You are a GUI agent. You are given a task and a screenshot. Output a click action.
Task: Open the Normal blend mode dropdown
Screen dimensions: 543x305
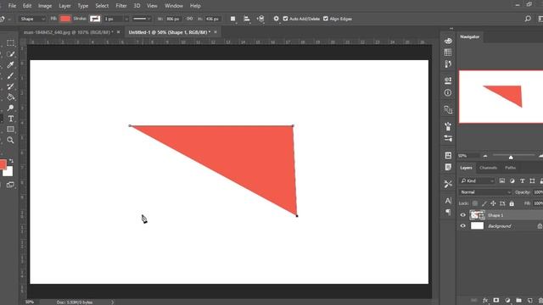coord(485,192)
